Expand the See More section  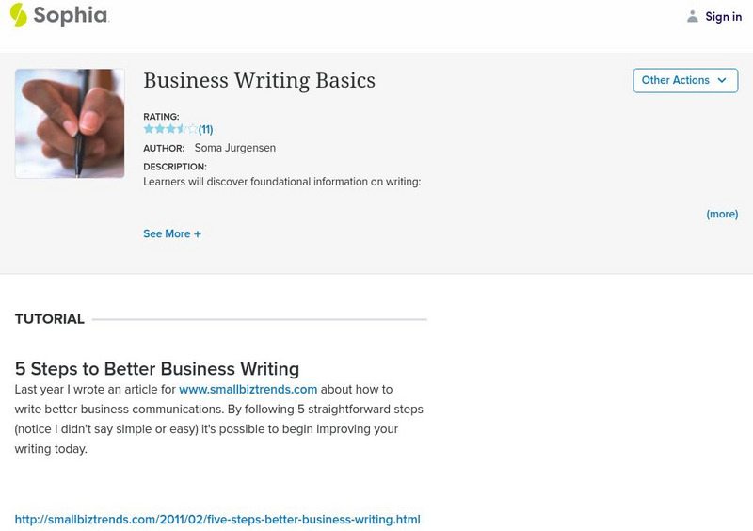167,234
